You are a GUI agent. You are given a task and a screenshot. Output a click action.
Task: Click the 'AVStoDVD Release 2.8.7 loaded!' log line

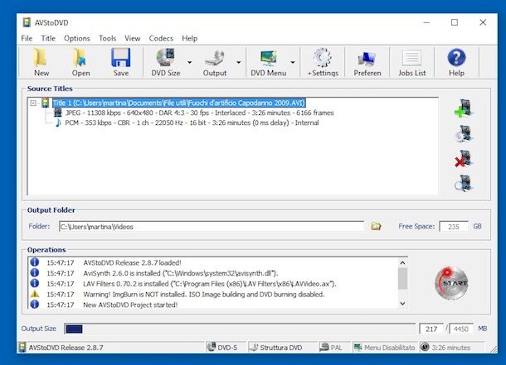(133, 262)
